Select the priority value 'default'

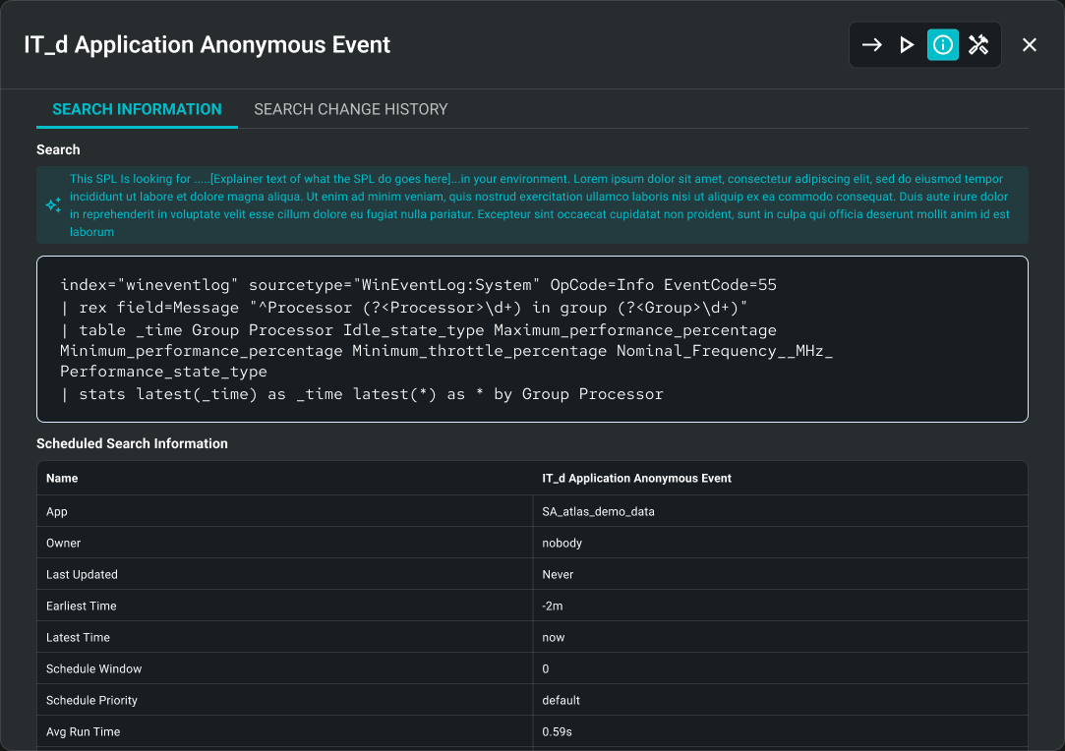pos(562,700)
